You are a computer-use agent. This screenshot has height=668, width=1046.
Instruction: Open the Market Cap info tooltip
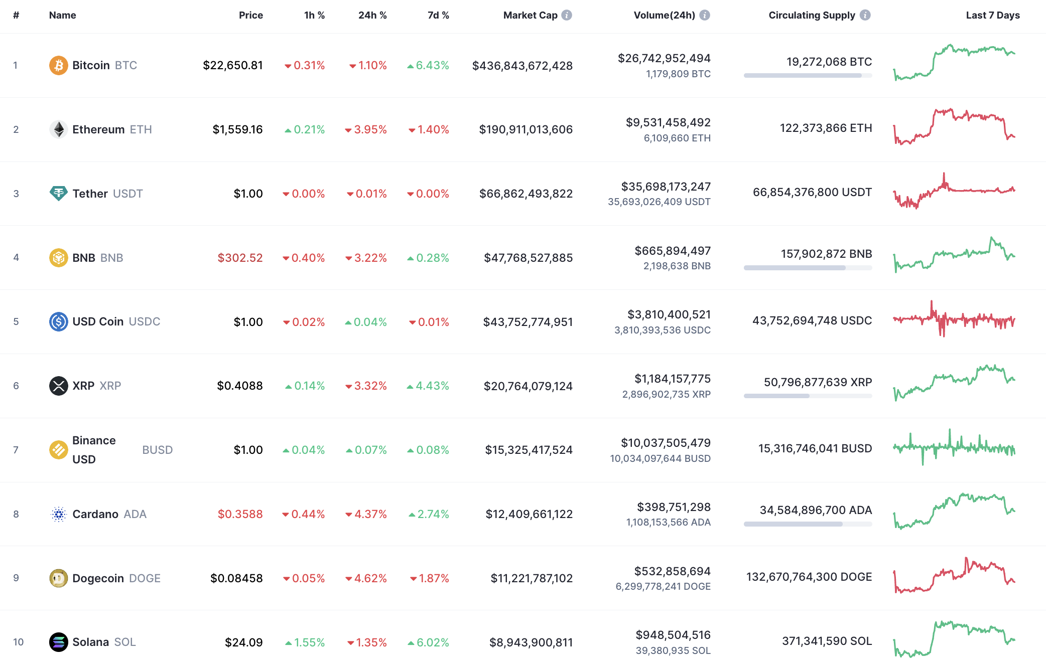point(567,15)
